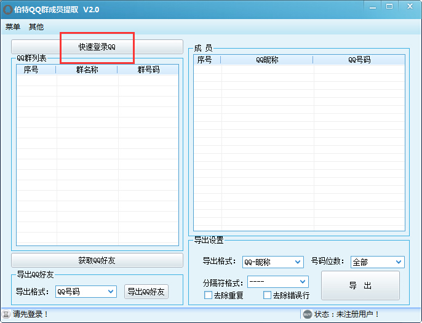Open the QQ号码 export format dropdown
This screenshot has width=422, height=323.
tap(86, 292)
